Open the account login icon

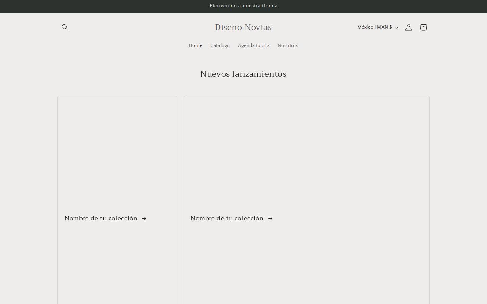[409, 27]
